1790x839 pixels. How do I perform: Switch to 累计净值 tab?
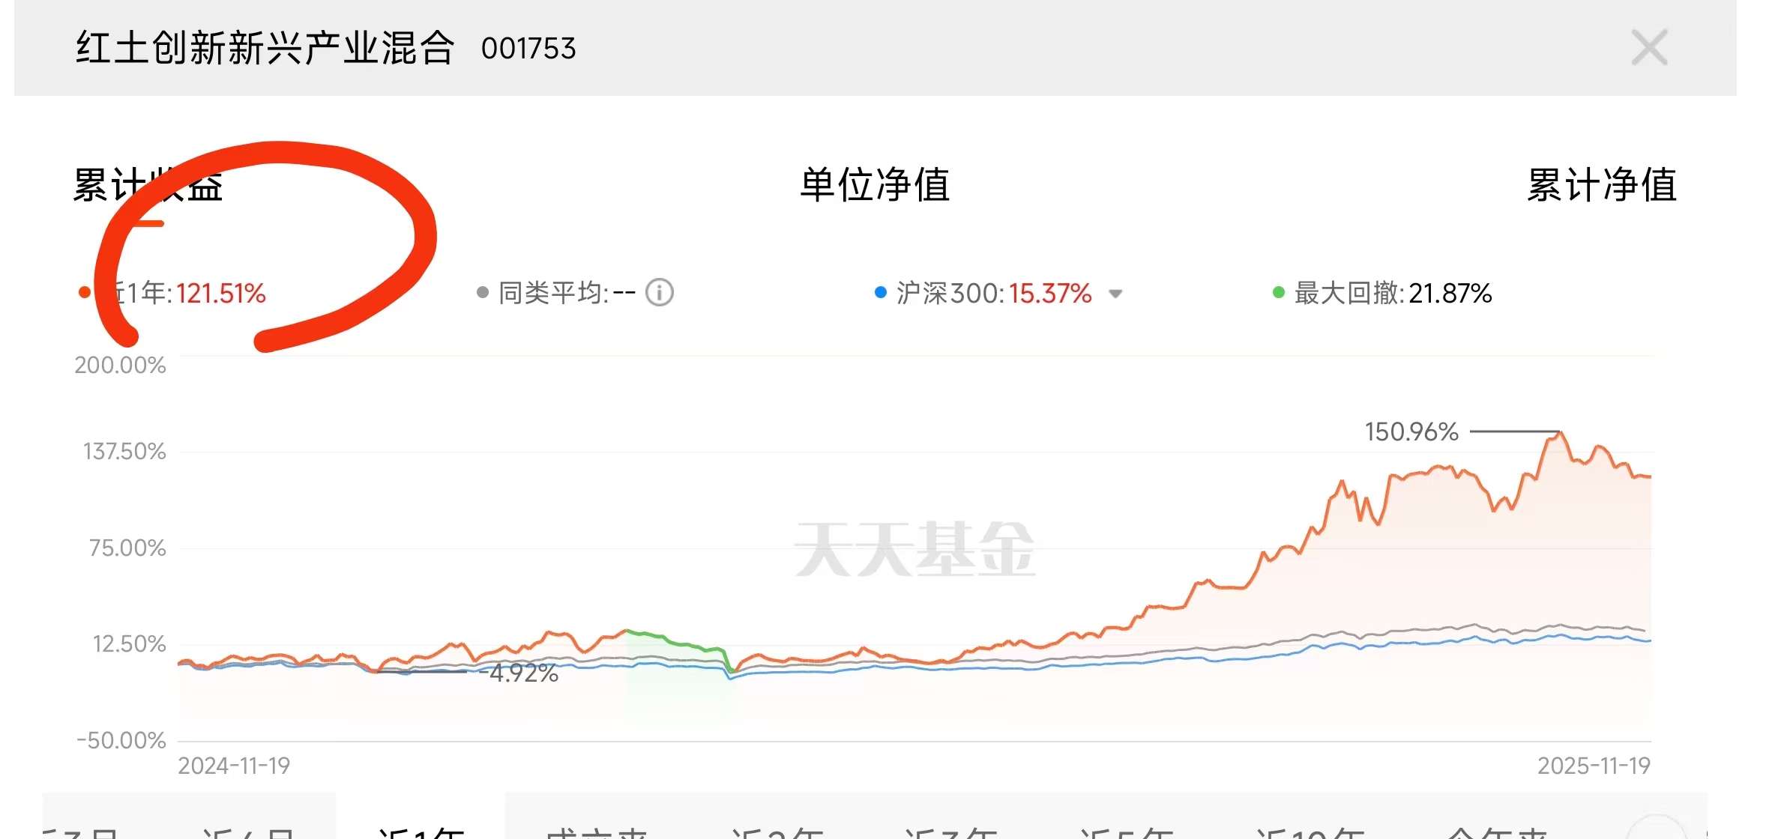click(x=1602, y=185)
